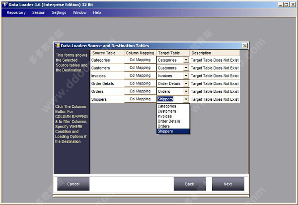Screen dimensions: 298x205
Task: Close the Source and Destination Tables dialog
Action: click(x=245, y=45)
